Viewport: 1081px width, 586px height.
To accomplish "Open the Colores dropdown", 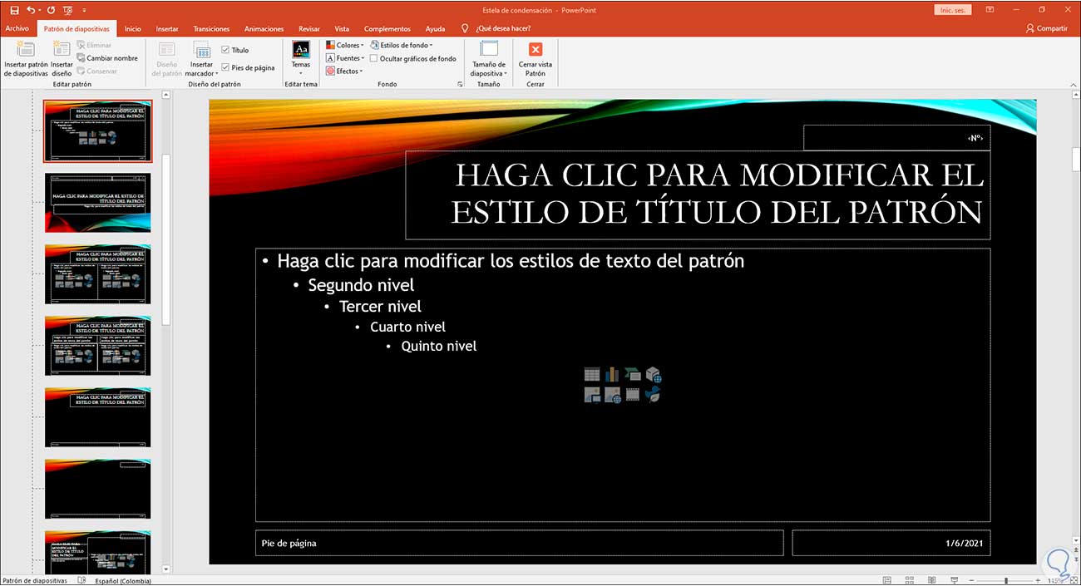I will pyautogui.click(x=345, y=45).
